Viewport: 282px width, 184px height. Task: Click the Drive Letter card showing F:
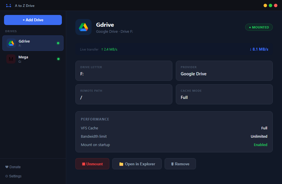(x=124, y=71)
